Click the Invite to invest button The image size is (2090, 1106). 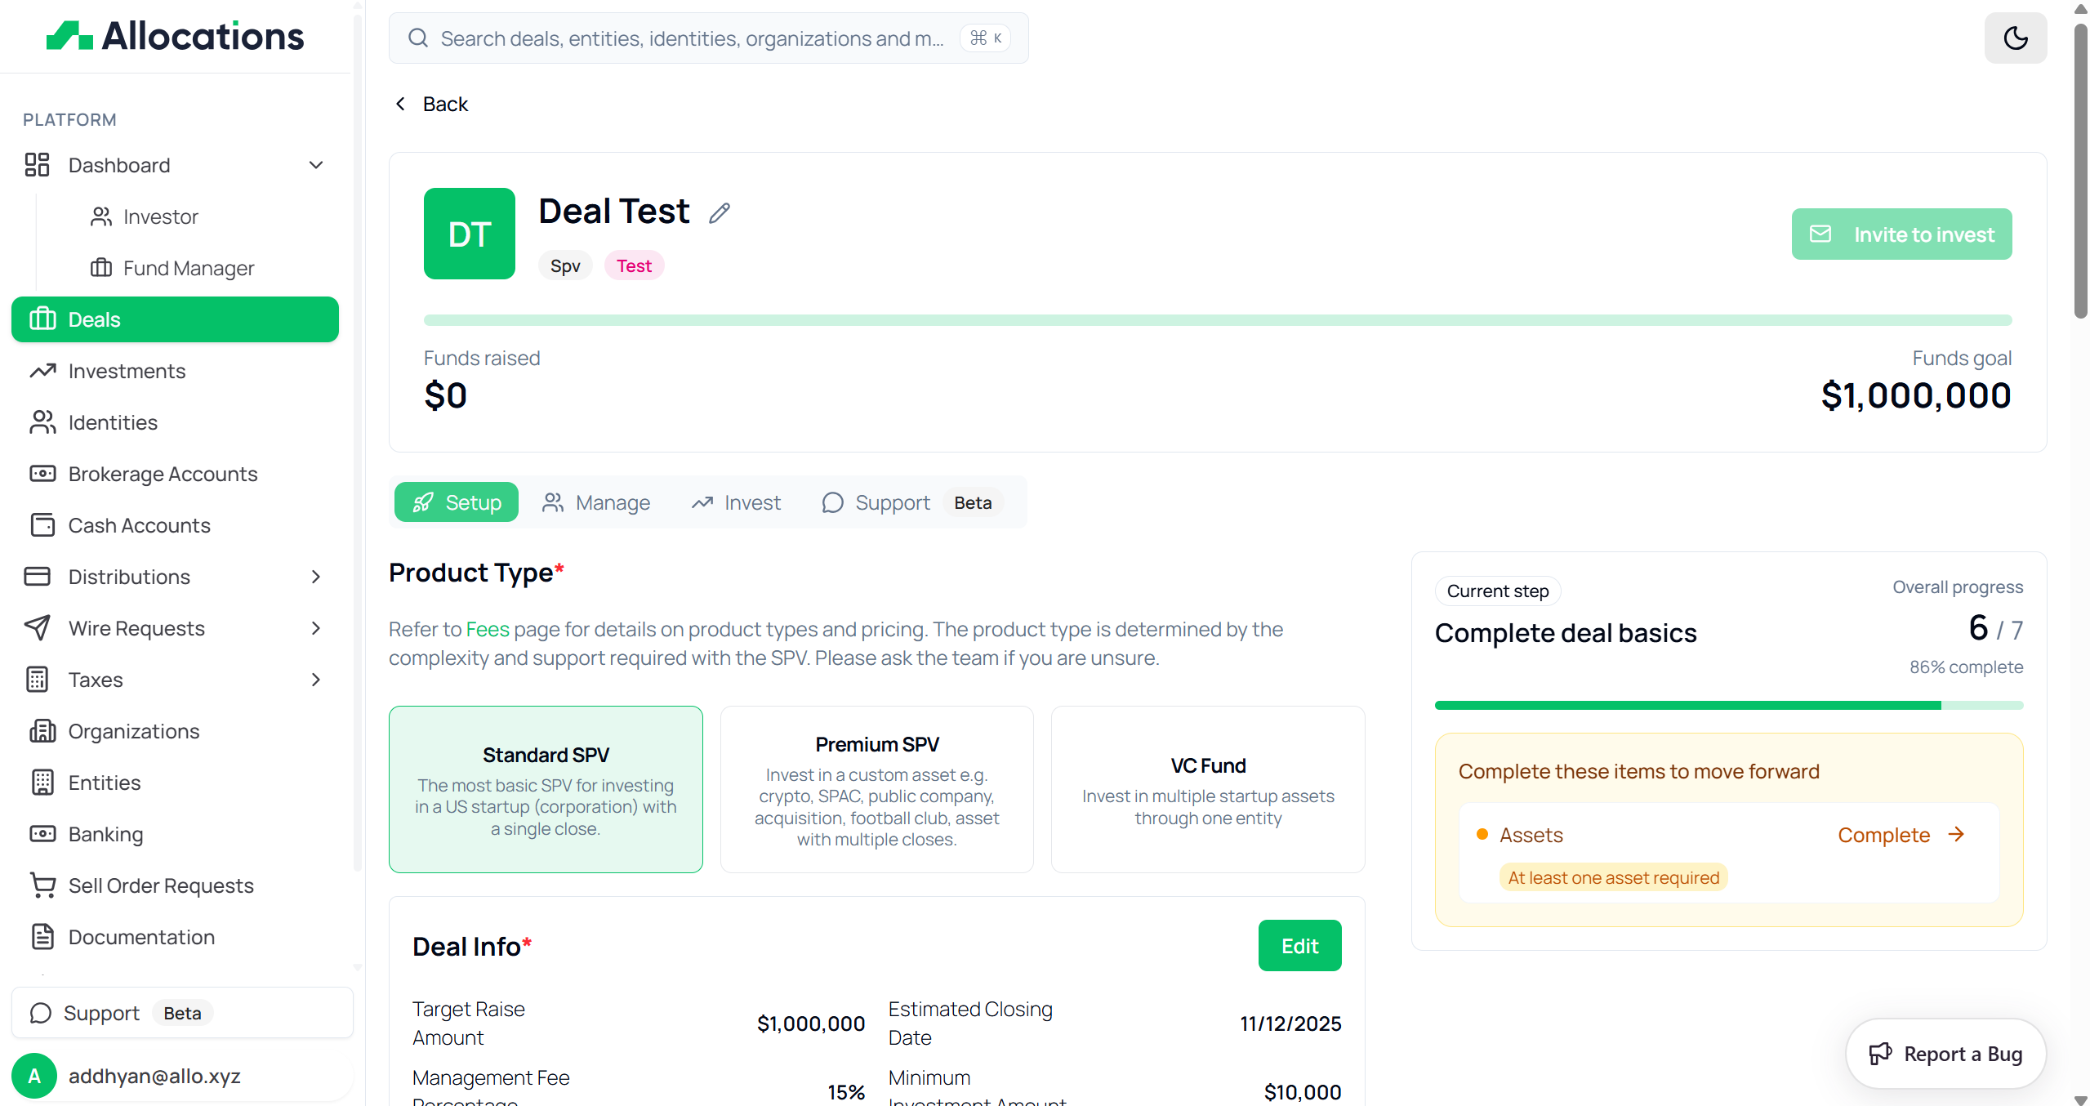point(1901,234)
